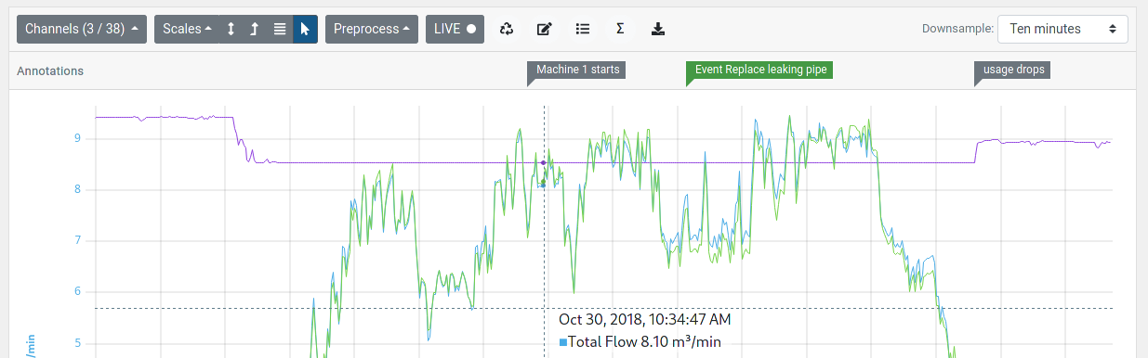Click the Total Flow blue legend square
This screenshot has height=358, width=1148.
(x=562, y=343)
